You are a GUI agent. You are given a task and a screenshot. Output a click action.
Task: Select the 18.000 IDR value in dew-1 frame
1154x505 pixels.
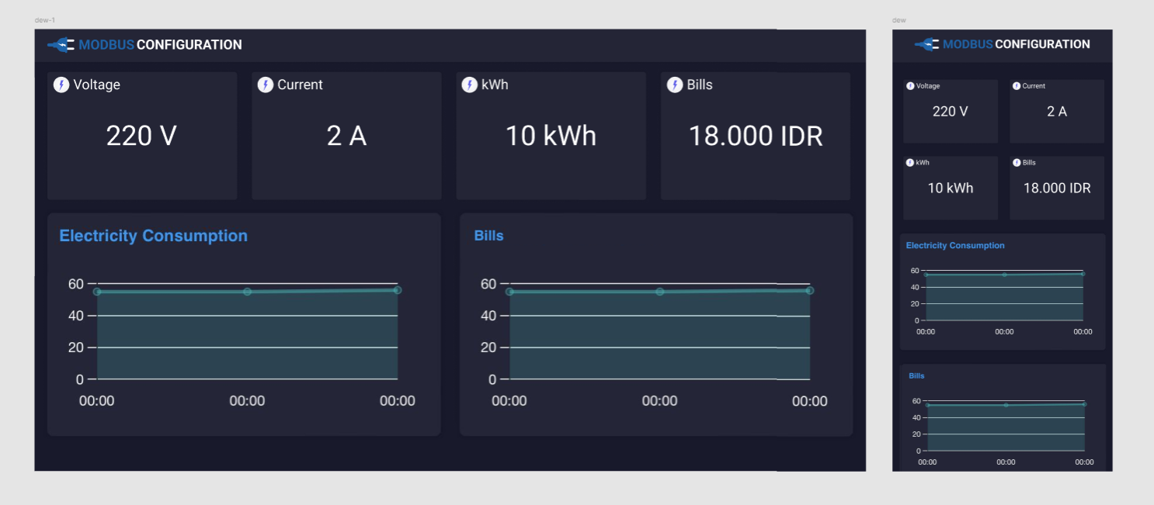click(x=755, y=137)
